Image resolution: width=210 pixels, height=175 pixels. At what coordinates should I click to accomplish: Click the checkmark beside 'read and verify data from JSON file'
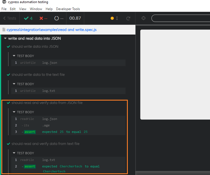click(x=8, y=103)
